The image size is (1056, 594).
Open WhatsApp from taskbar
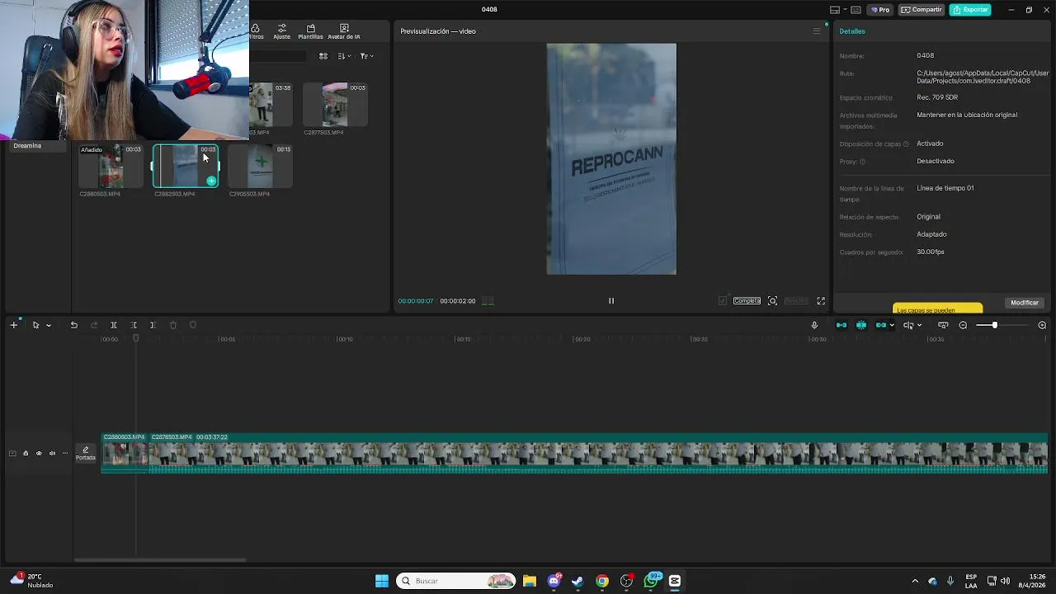click(x=651, y=581)
